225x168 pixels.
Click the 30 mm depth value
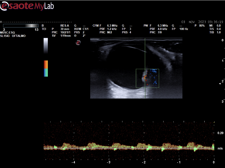pyautogui.click(x=65, y=29)
